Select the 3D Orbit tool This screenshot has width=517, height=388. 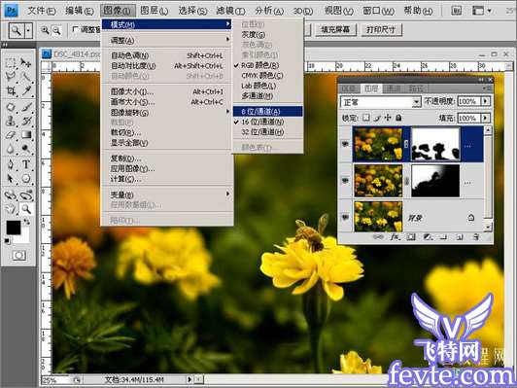tap(25, 195)
